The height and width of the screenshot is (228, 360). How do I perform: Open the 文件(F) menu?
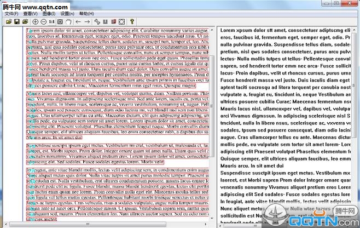point(11,14)
